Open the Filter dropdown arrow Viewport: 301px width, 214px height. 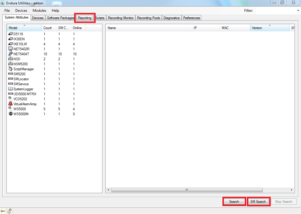point(298,11)
